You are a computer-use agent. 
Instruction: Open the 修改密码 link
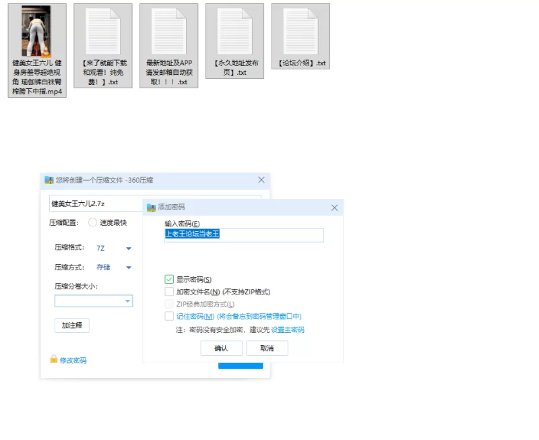click(73, 360)
